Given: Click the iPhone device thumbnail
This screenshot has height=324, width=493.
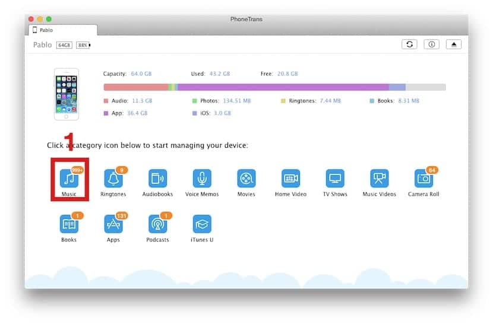Looking at the screenshot, I should click(67, 94).
